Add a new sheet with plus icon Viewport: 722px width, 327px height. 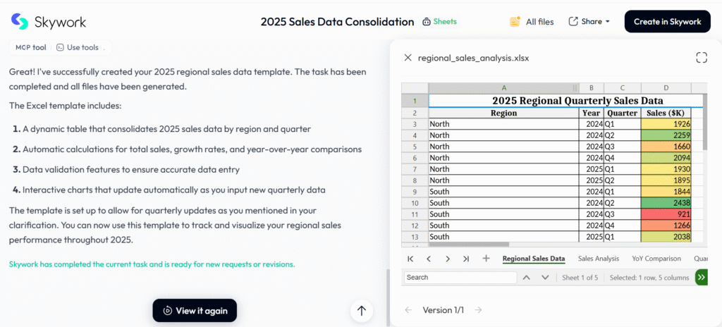(486, 259)
